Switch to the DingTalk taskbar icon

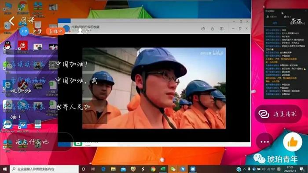(x=183, y=169)
